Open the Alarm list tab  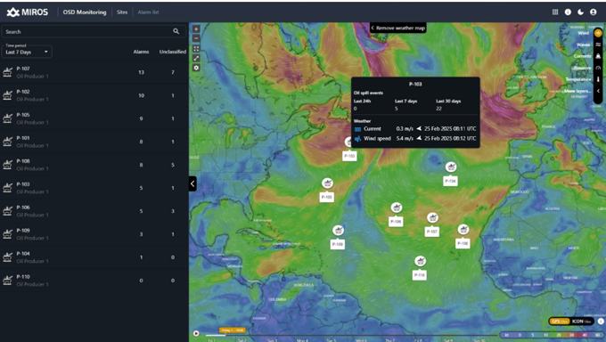[149, 12]
